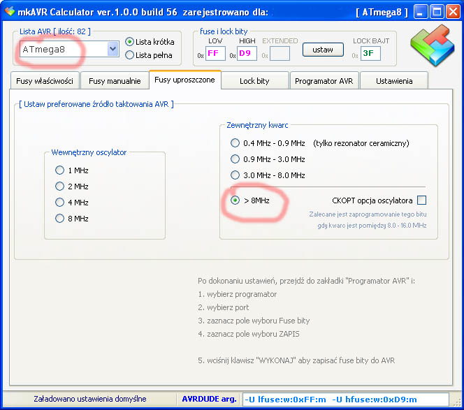
Task: Click the window resize grip in corner
Action: click(456, 402)
